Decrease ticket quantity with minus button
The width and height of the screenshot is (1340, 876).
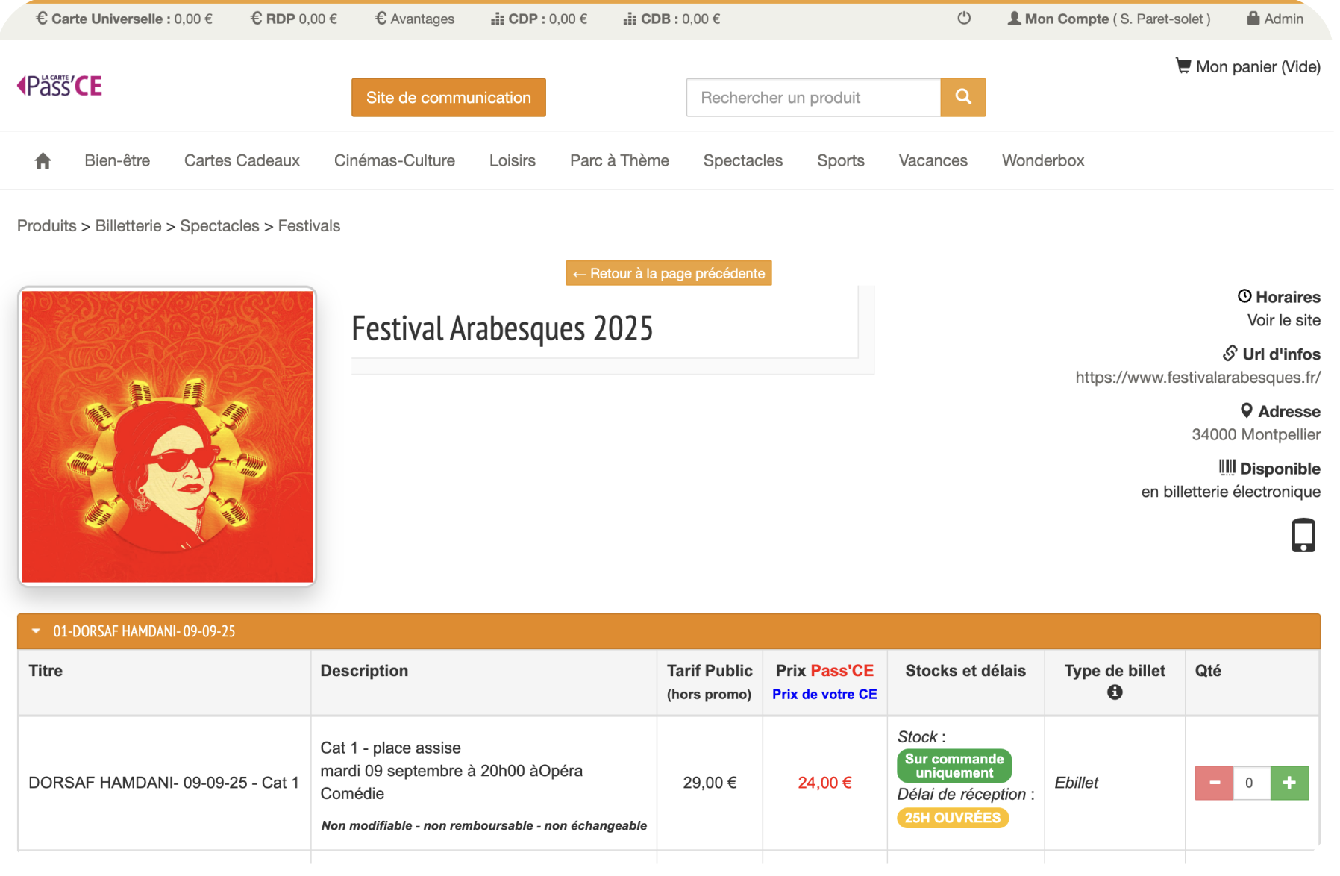coord(1214,783)
